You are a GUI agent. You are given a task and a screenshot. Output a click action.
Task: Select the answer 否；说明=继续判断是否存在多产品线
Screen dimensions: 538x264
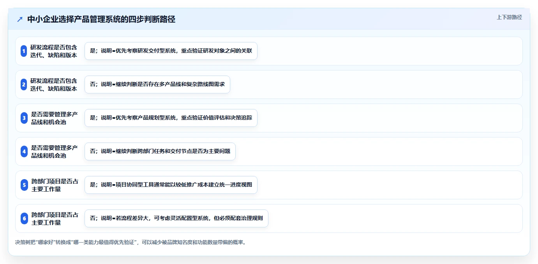click(157, 84)
